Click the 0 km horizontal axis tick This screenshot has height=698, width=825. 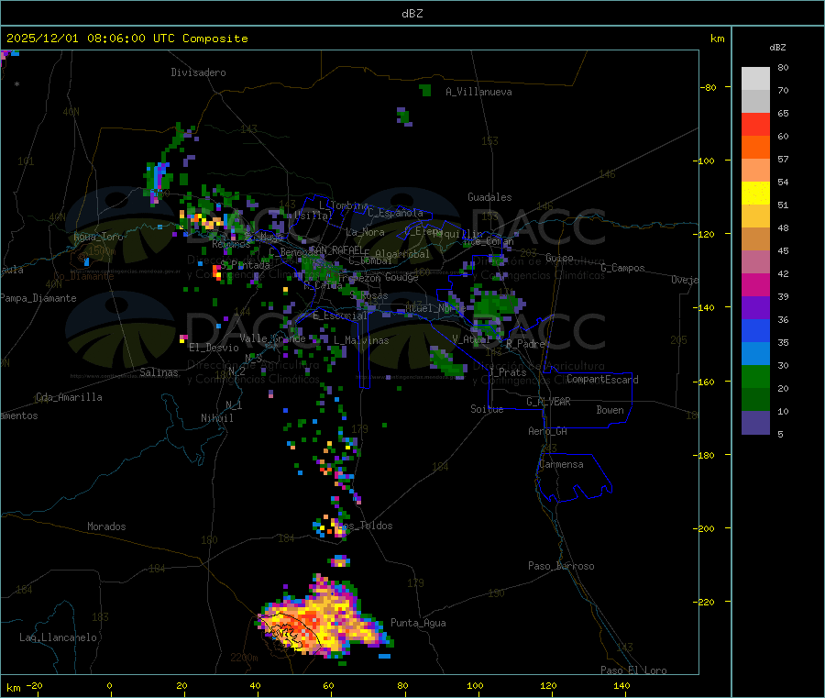pyautogui.click(x=109, y=685)
